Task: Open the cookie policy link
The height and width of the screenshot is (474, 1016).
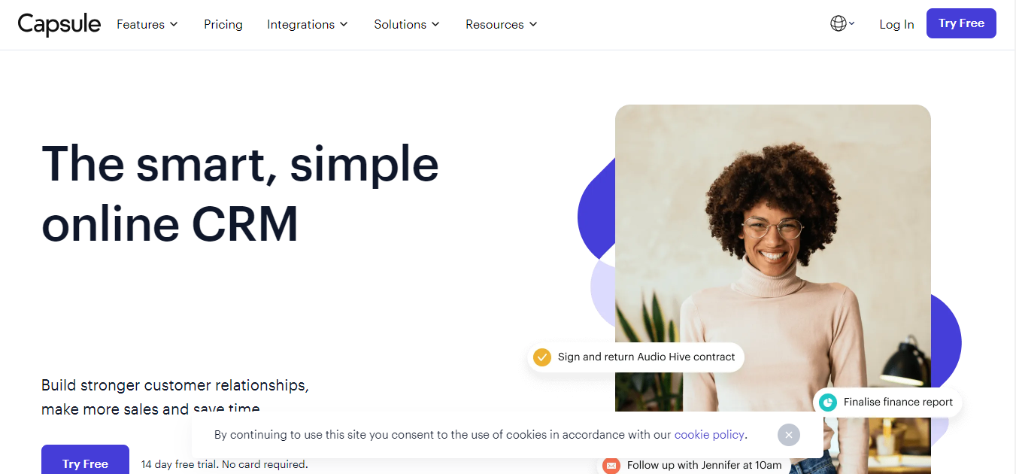Action: [709, 435]
